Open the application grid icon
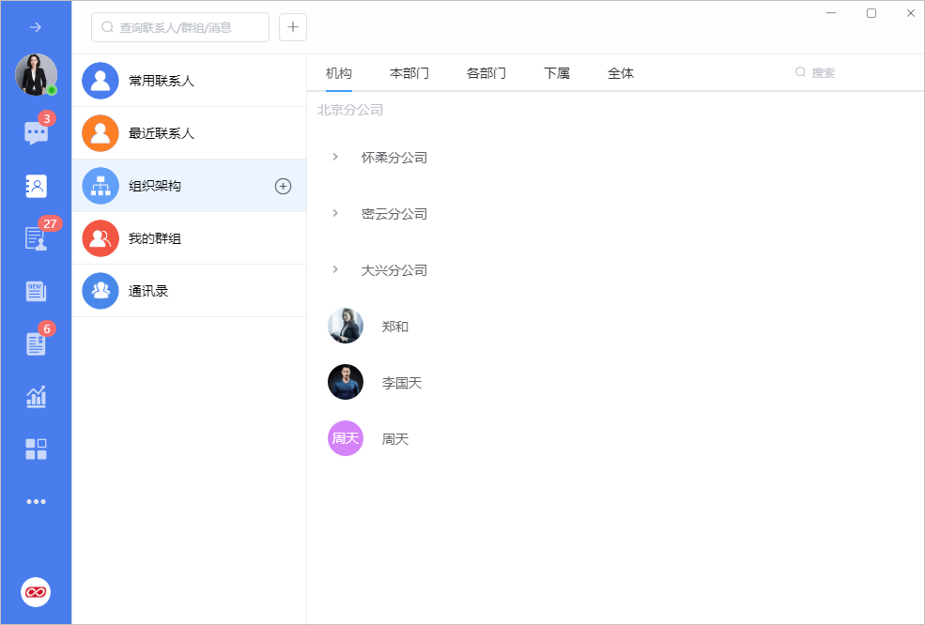 tap(36, 449)
